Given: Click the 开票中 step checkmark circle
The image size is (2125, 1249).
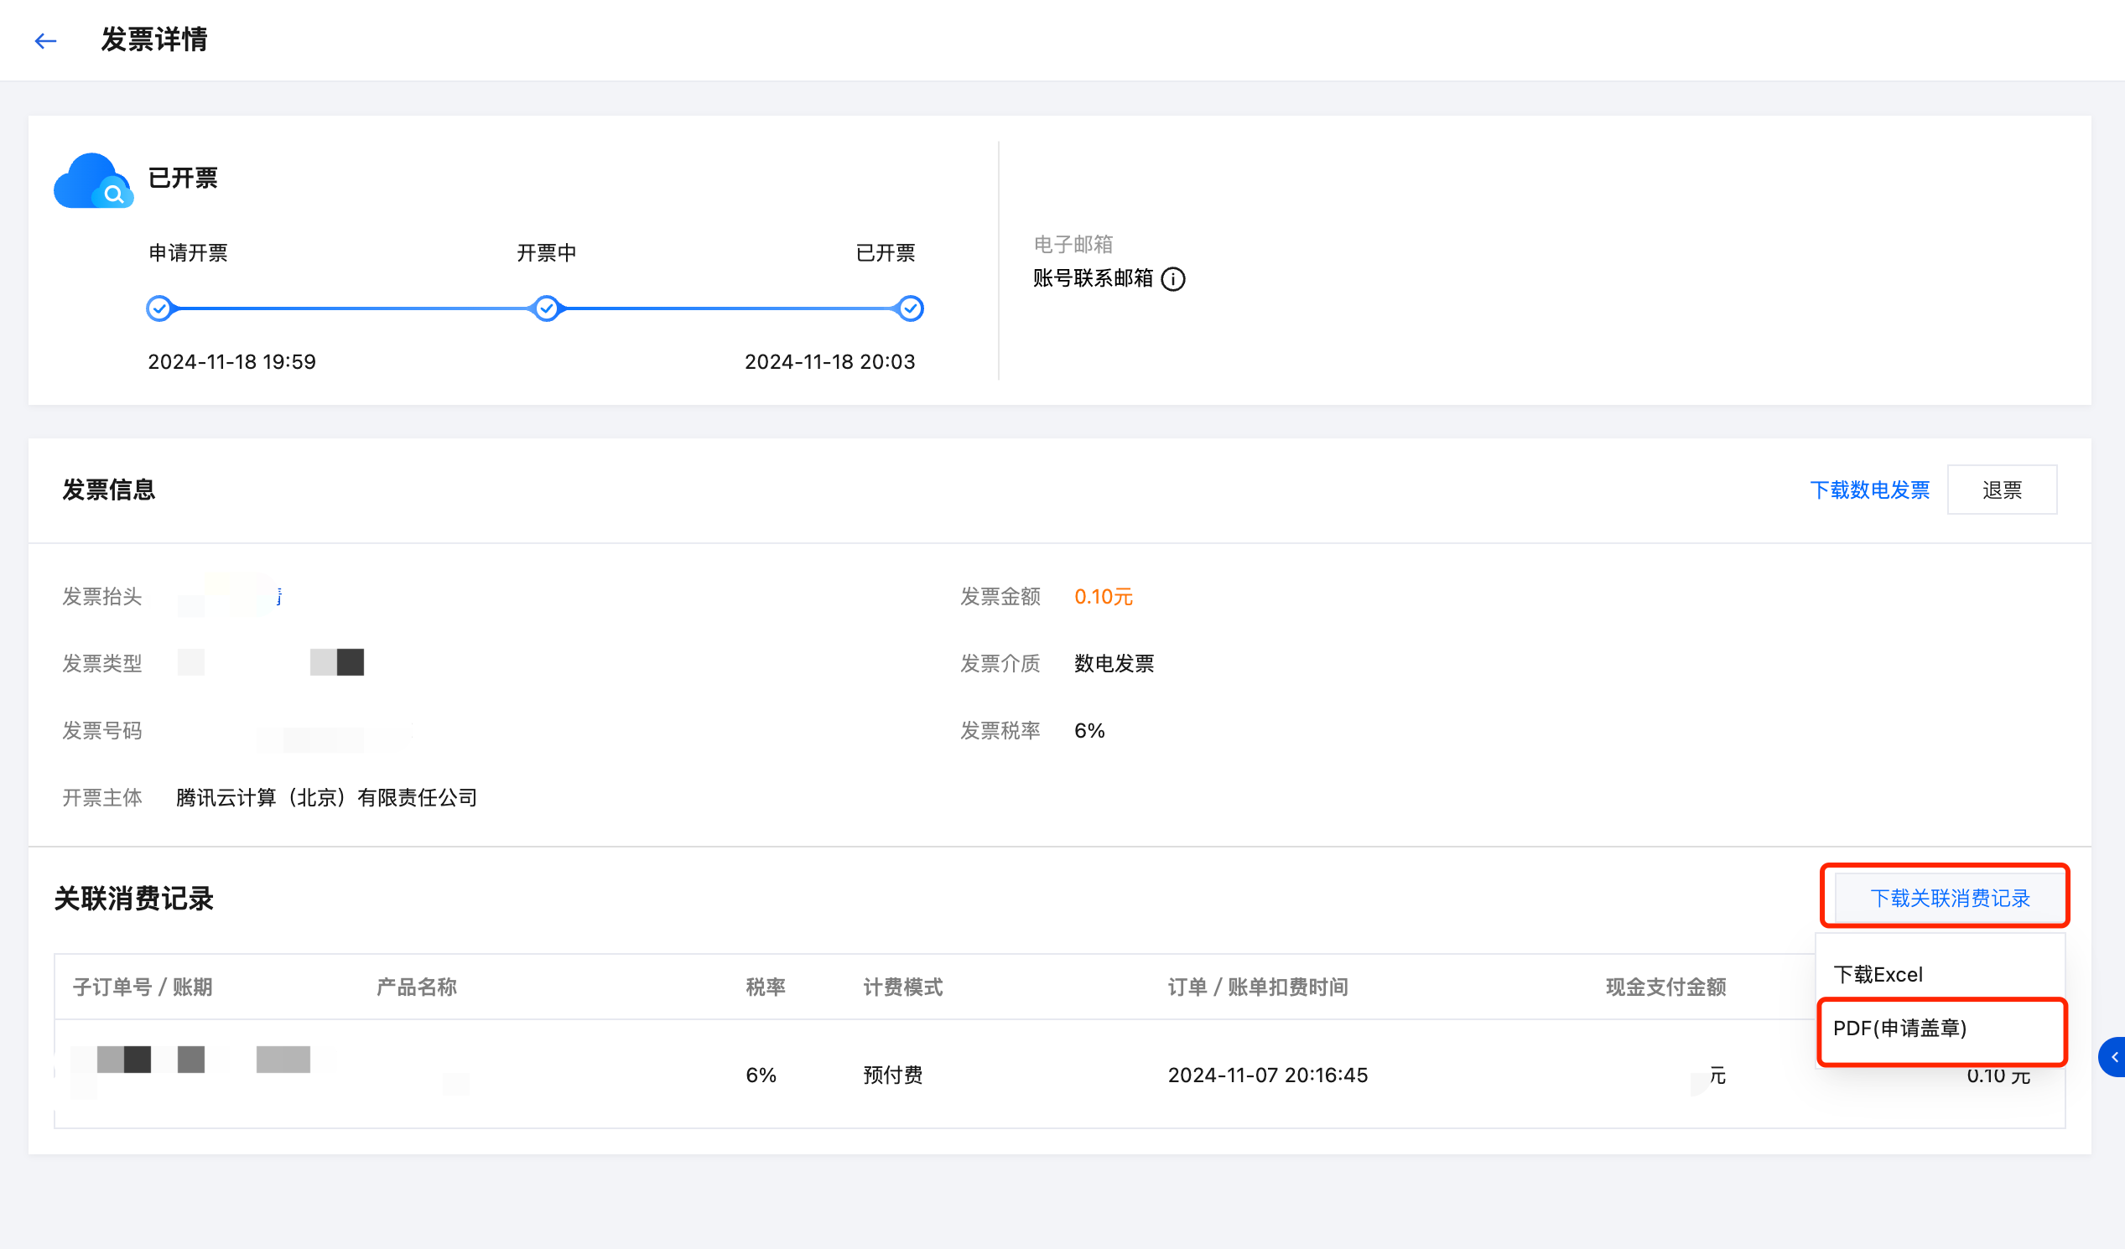Looking at the screenshot, I should [x=547, y=308].
